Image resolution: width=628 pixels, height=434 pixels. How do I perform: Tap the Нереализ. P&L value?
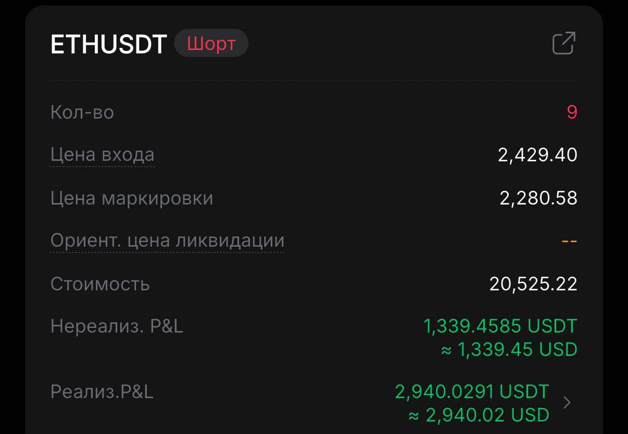[499, 326]
